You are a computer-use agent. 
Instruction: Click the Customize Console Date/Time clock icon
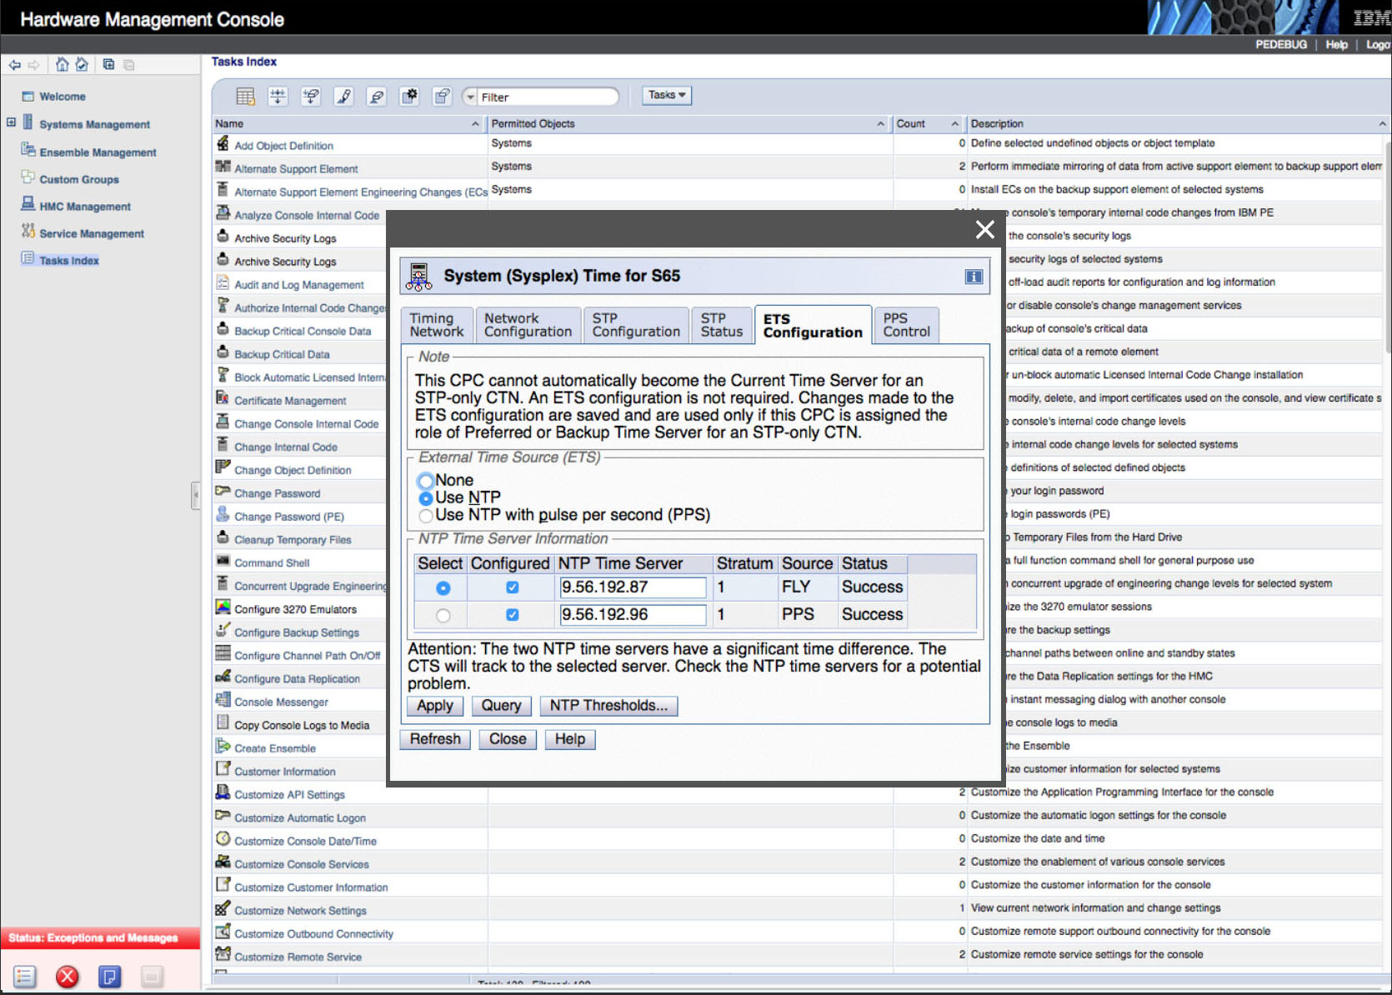[x=223, y=839]
